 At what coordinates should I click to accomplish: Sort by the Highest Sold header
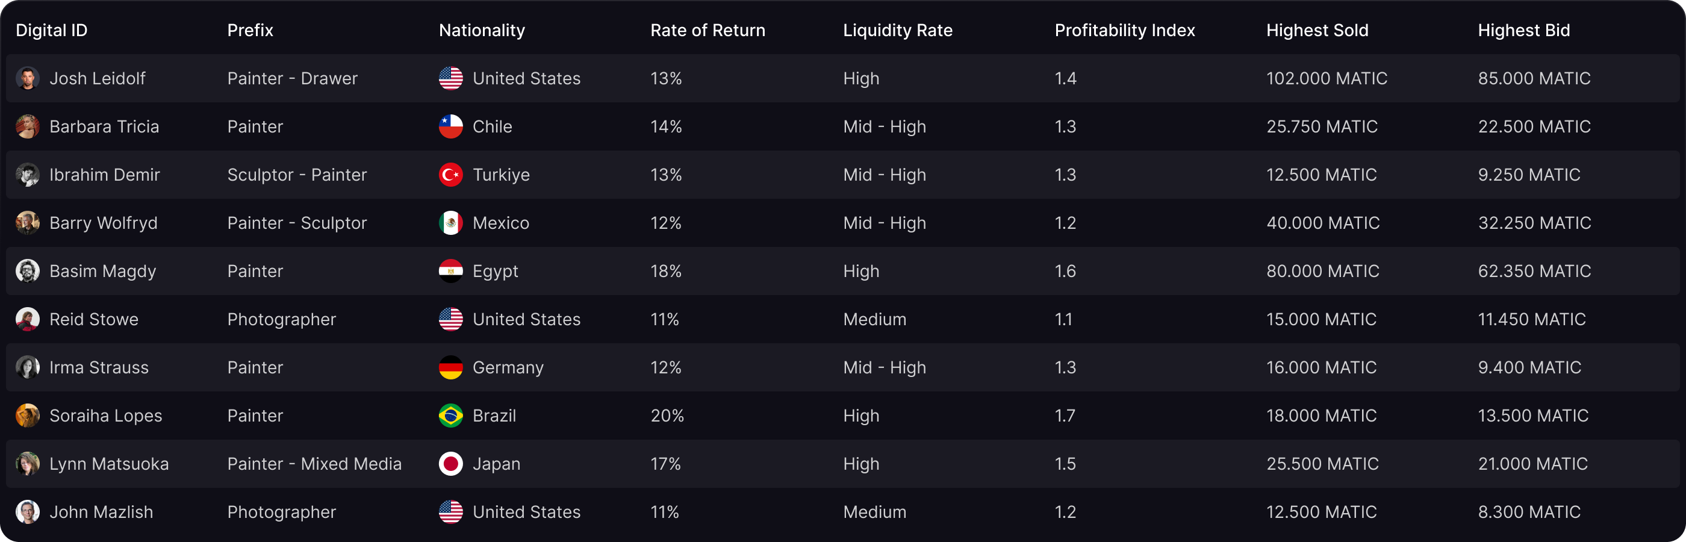coord(1317,30)
